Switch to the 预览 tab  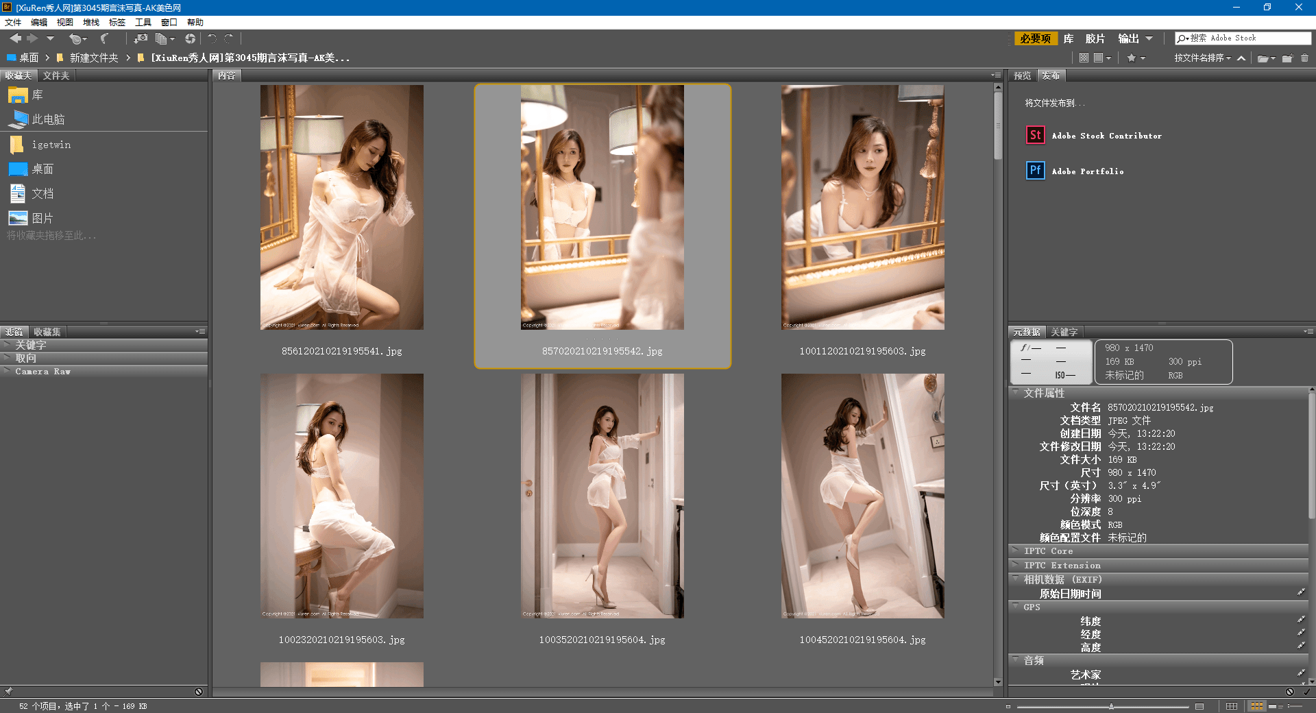coord(1023,75)
